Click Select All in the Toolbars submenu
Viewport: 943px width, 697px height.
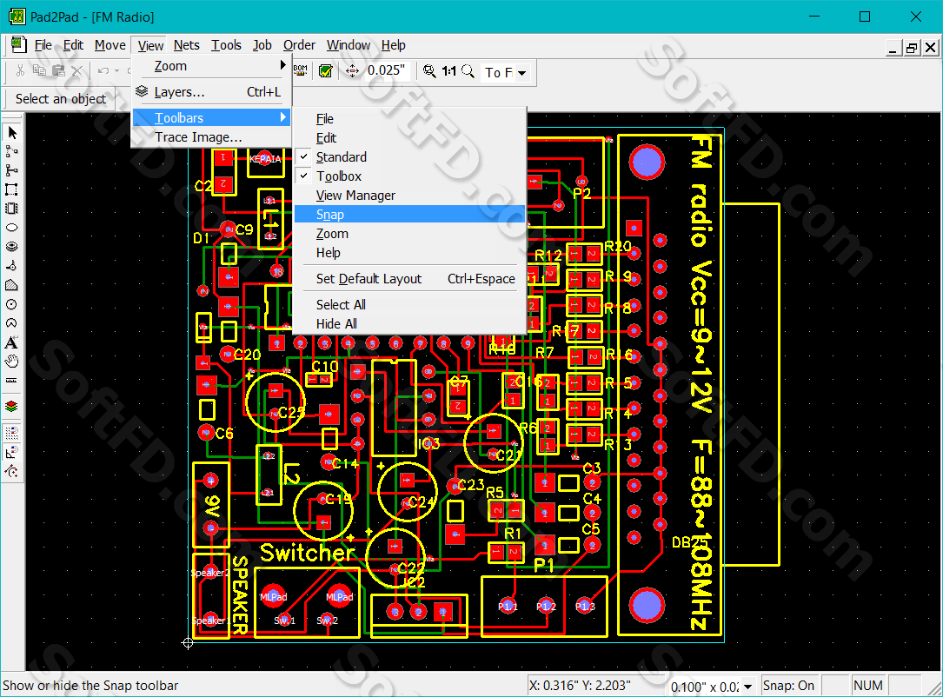click(409, 305)
